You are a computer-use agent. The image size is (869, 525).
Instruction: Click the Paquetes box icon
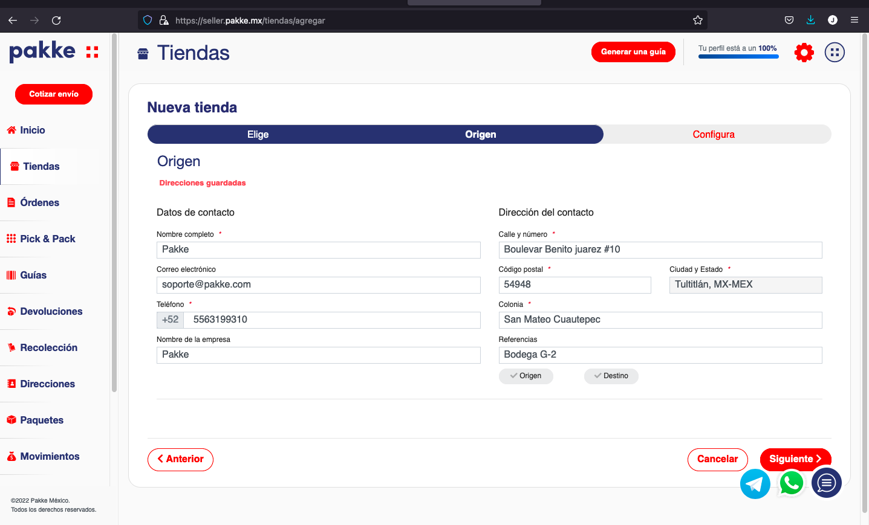click(11, 420)
